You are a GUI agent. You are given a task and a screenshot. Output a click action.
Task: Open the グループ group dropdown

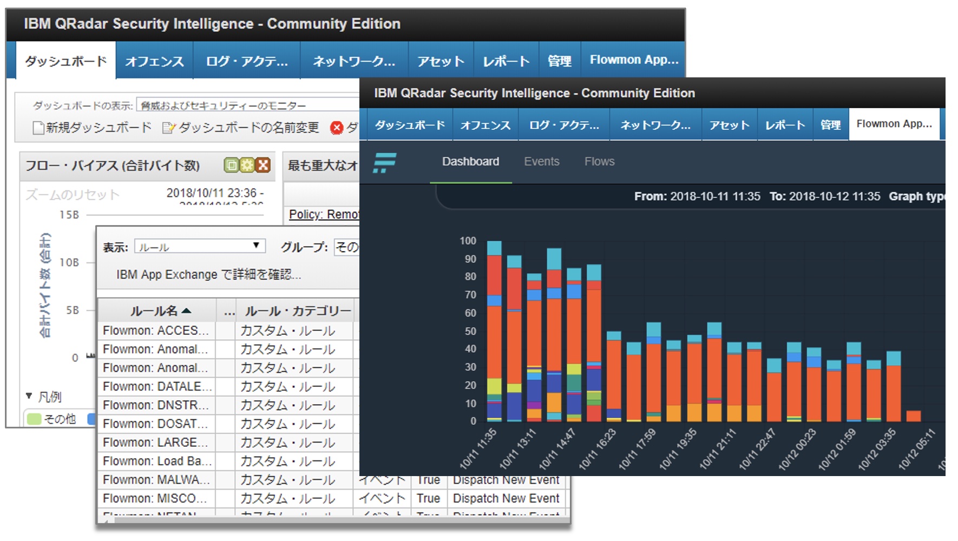[x=346, y=247]
